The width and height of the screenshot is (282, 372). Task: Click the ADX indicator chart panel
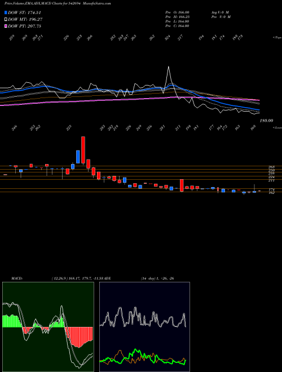pyautogui.click(x=144, y=327)
